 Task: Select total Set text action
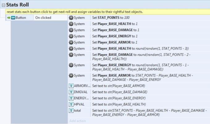coord(148,112)
